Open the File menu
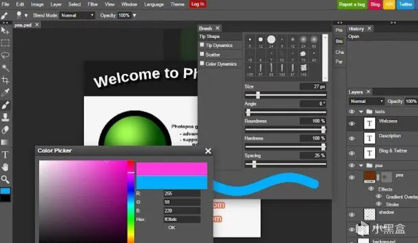This screenshot has height=243, width=418. coord(6,4)
